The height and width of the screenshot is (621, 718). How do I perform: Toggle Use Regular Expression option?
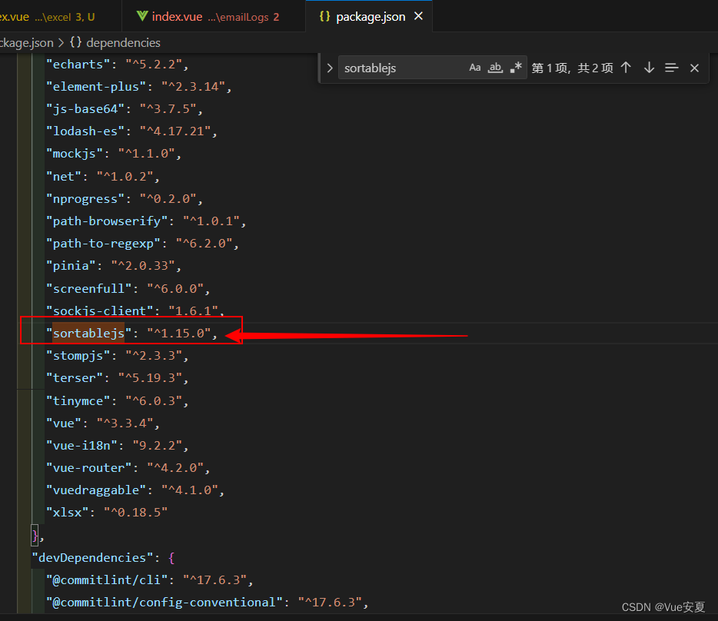click(516, 68)
